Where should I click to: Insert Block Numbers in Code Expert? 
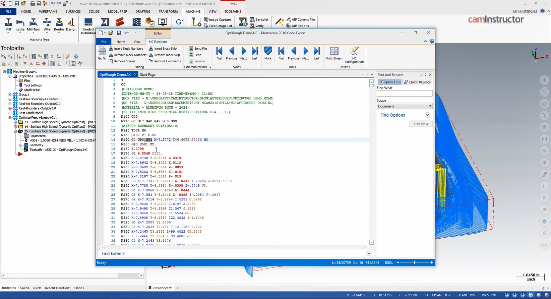126,49
